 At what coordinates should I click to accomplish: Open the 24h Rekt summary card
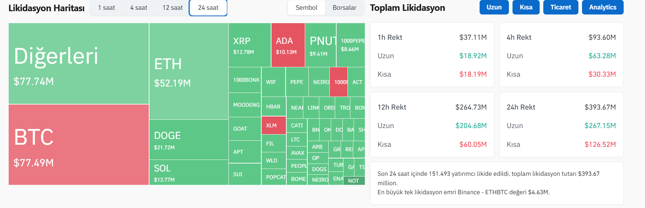pyautogui.click(x=561, y=124)
